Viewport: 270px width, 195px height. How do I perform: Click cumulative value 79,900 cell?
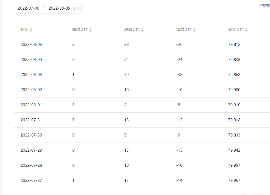[234, 90]
